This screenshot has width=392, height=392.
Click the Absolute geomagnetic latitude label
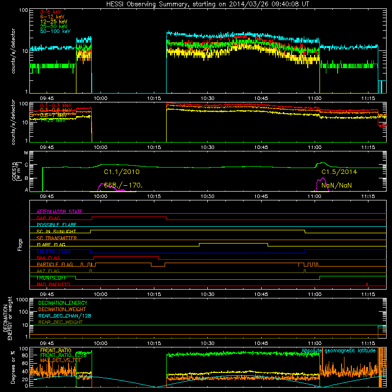pos(339,351)
